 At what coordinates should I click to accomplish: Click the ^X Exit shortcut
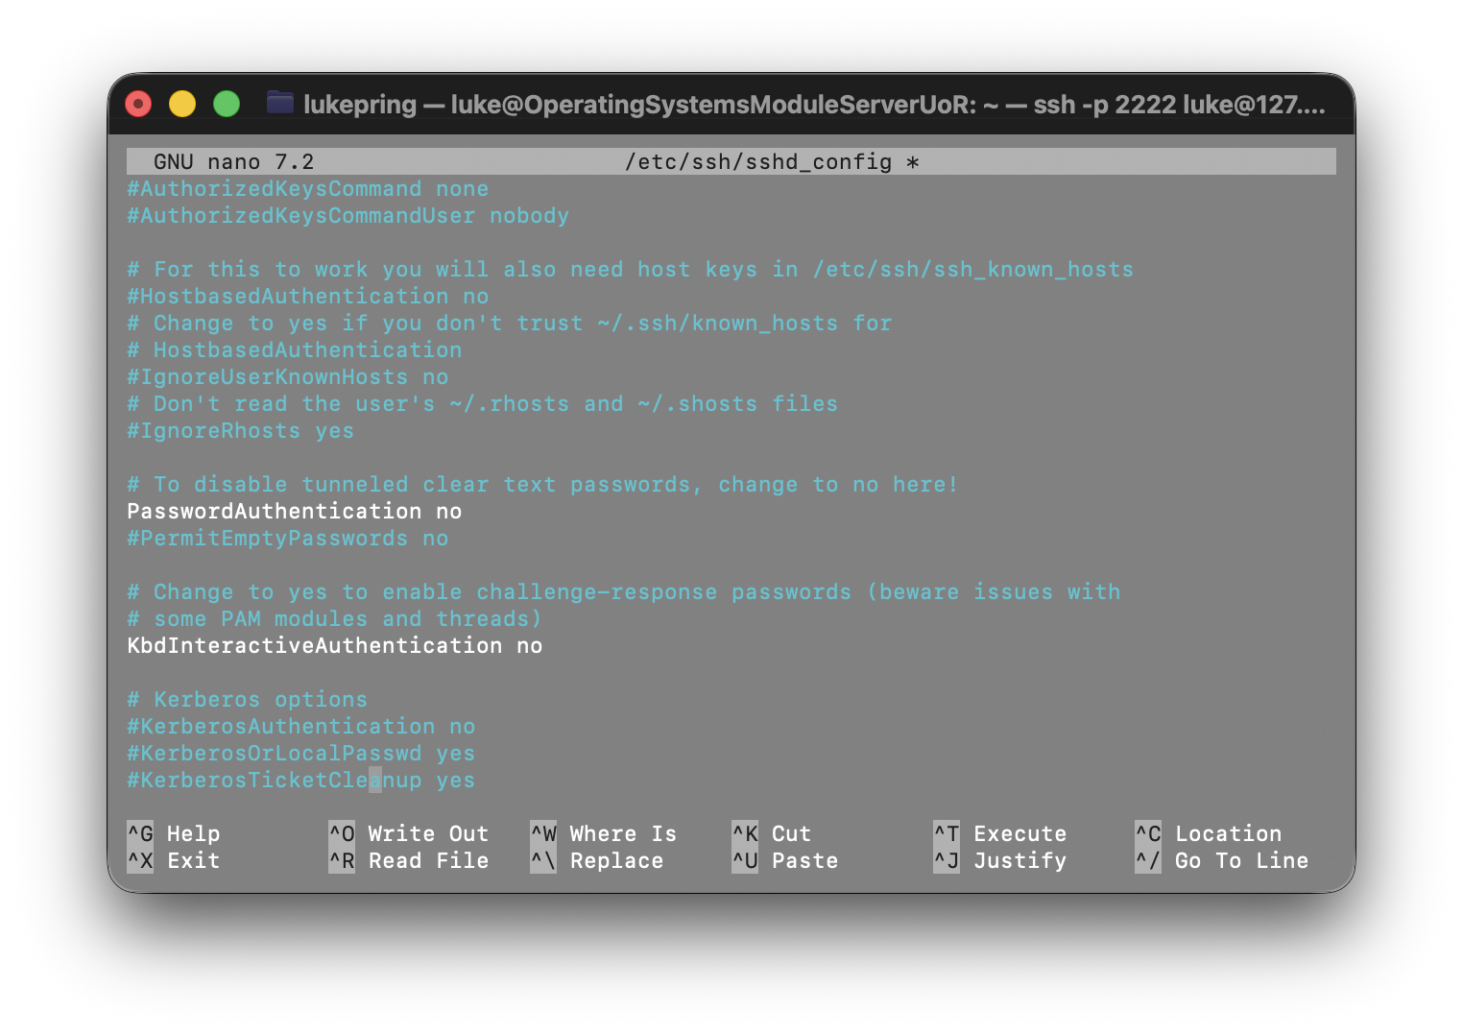pos(174,860)
